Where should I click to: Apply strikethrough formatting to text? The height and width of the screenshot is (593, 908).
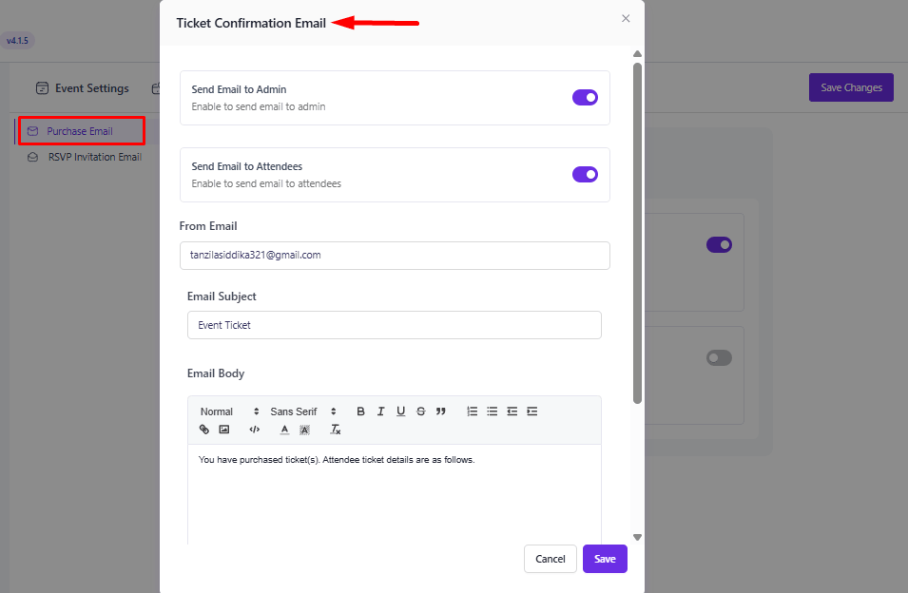(420, 411)
